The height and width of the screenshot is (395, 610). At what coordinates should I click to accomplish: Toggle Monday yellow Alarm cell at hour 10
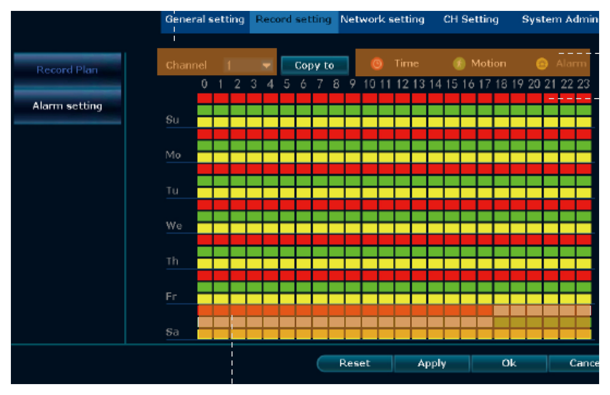(370, 157)
